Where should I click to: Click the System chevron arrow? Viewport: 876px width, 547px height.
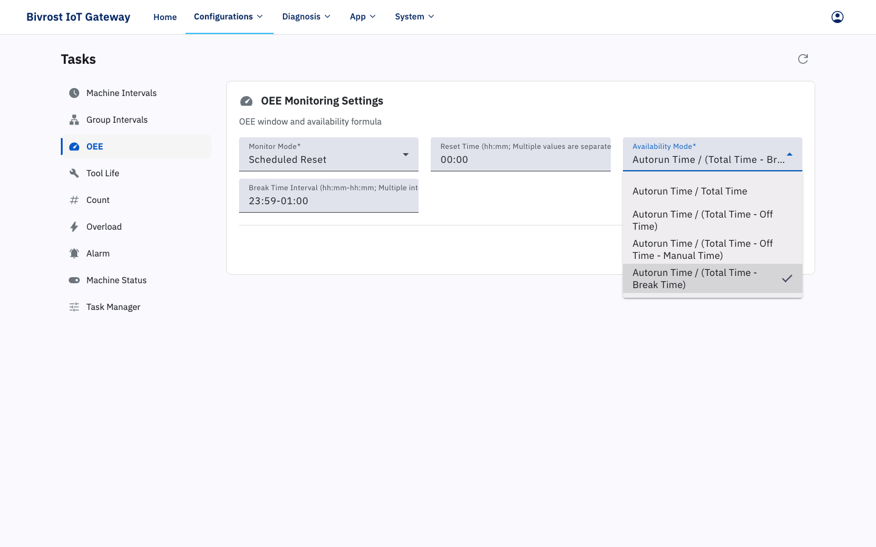(431, 16)
